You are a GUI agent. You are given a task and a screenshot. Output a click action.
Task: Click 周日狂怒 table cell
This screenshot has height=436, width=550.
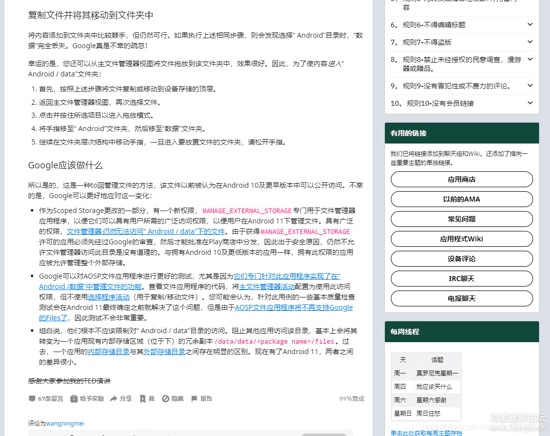pos(437,413)
